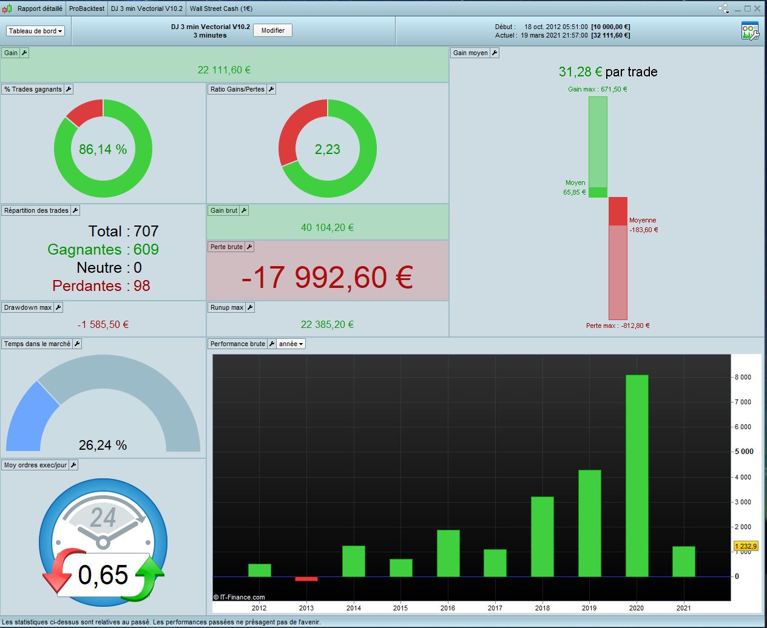Select the Wall Street Cash (1€) tab
The image size is (767, 628).
click(221, 8)
